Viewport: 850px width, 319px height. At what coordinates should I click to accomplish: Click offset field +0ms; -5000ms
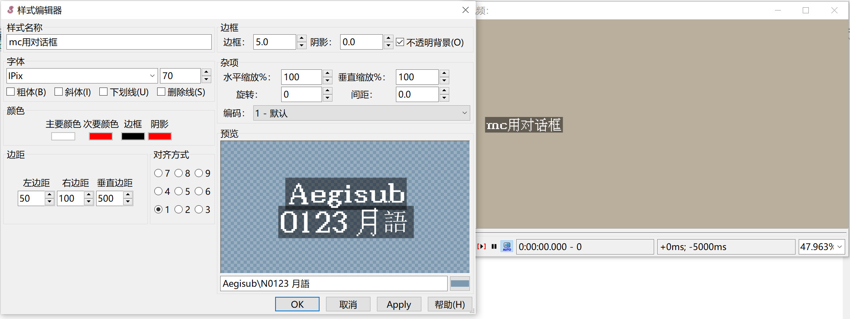tap(726, 246)
